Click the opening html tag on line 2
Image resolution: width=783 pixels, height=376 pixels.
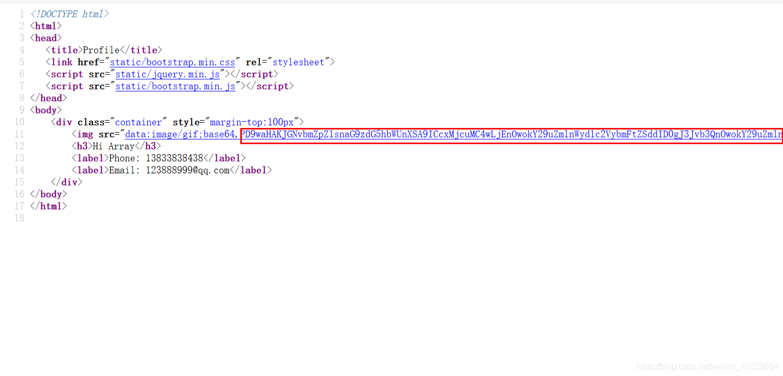click(x=46, y=26)
